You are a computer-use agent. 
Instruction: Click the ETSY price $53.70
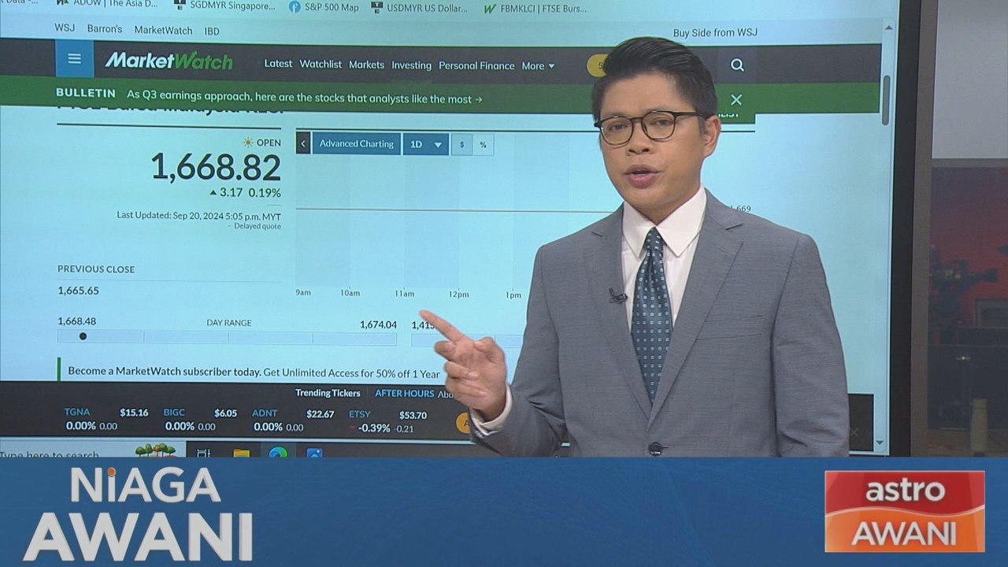pos(413,416)
